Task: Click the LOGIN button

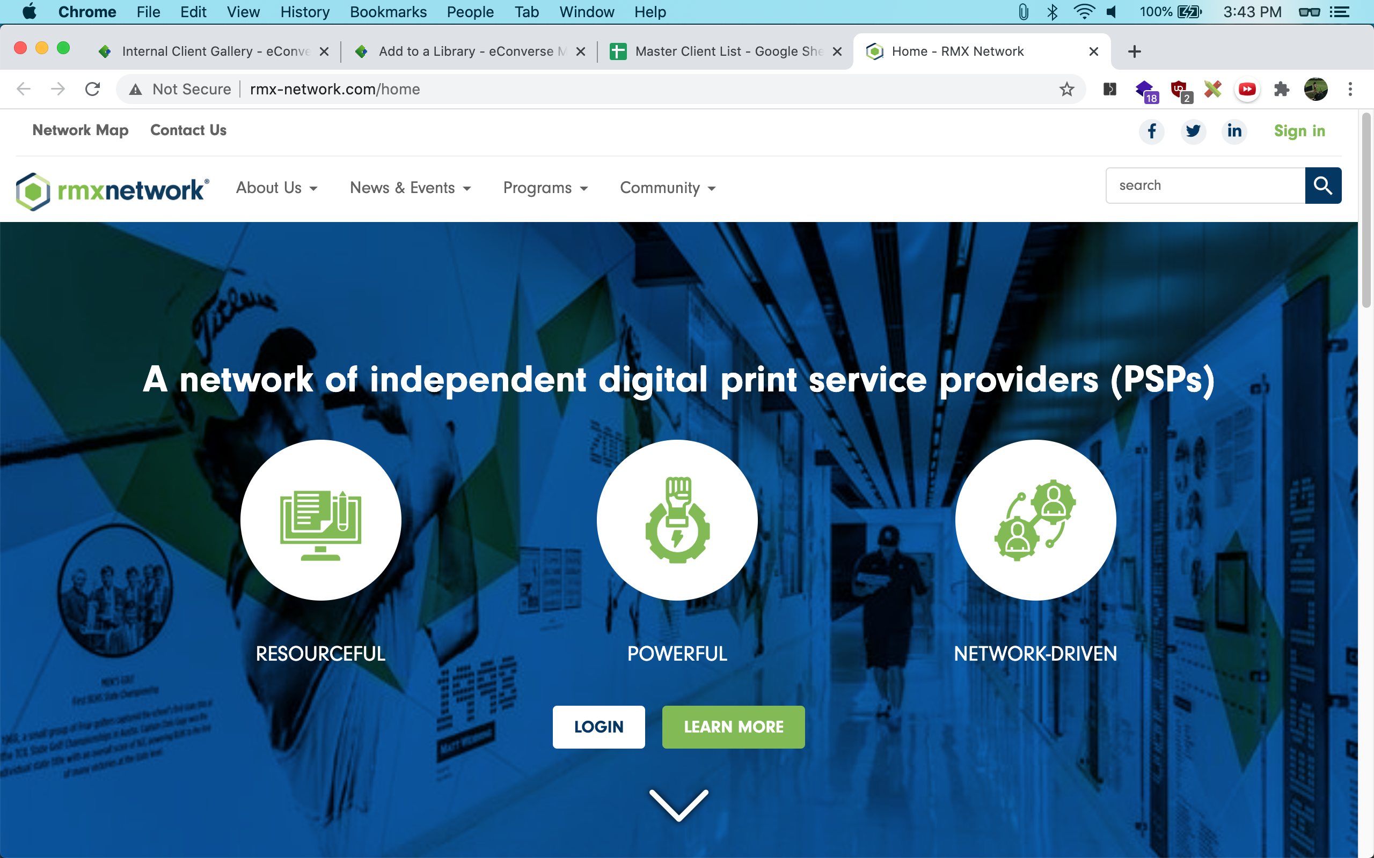Action: [x=598, y=727]
